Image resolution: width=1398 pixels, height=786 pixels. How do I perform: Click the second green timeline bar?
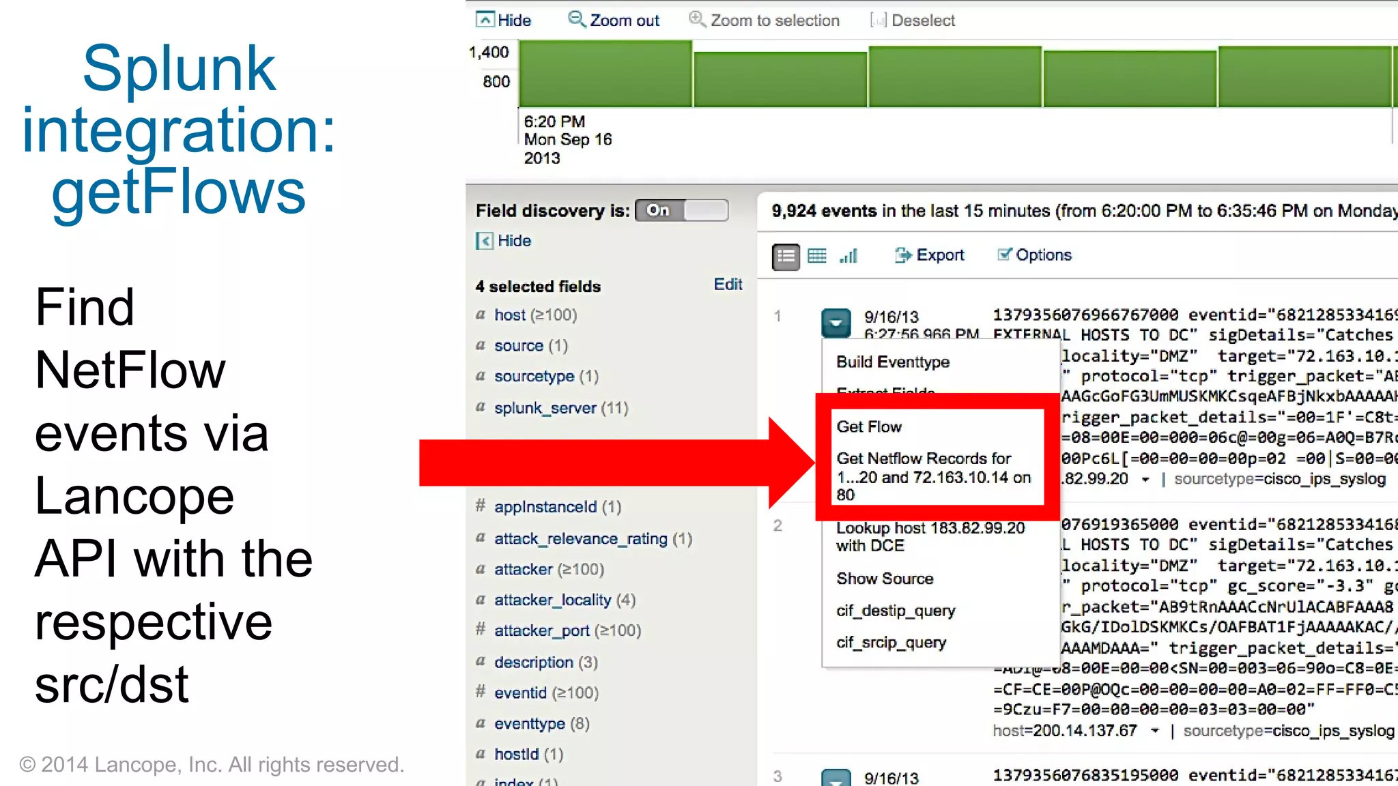coord(780,79)
